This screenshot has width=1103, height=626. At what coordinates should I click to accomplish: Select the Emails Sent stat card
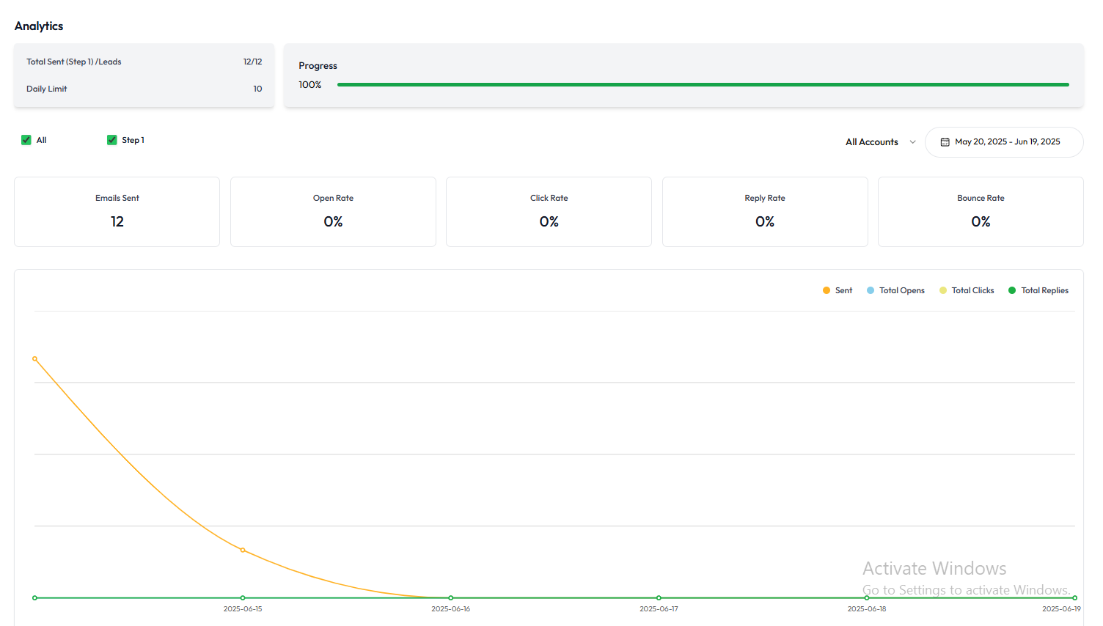tap(117, 212)
